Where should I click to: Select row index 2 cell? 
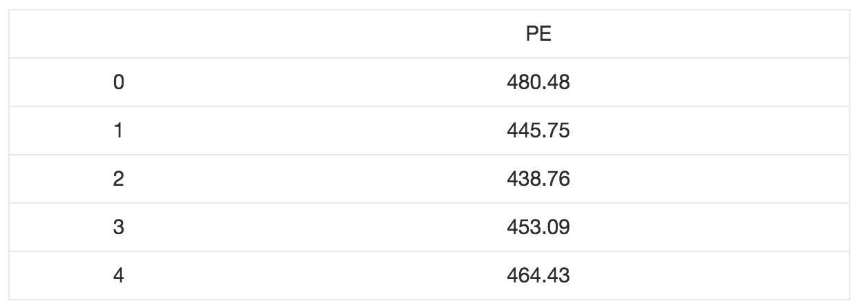(118, 180)
